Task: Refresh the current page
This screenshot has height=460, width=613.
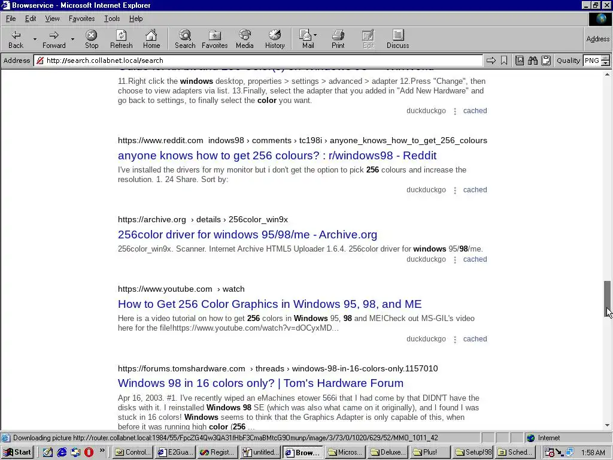Action: pyautogui.click(x=121, y=39)
